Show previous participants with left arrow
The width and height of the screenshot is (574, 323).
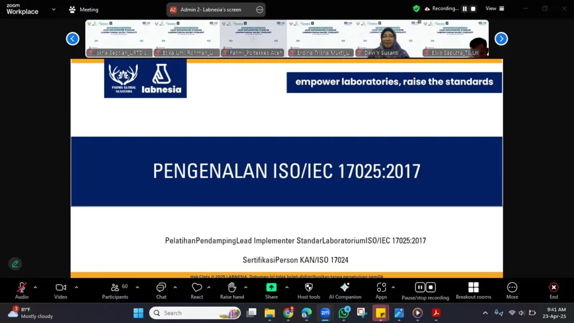[x=72, y=39]
